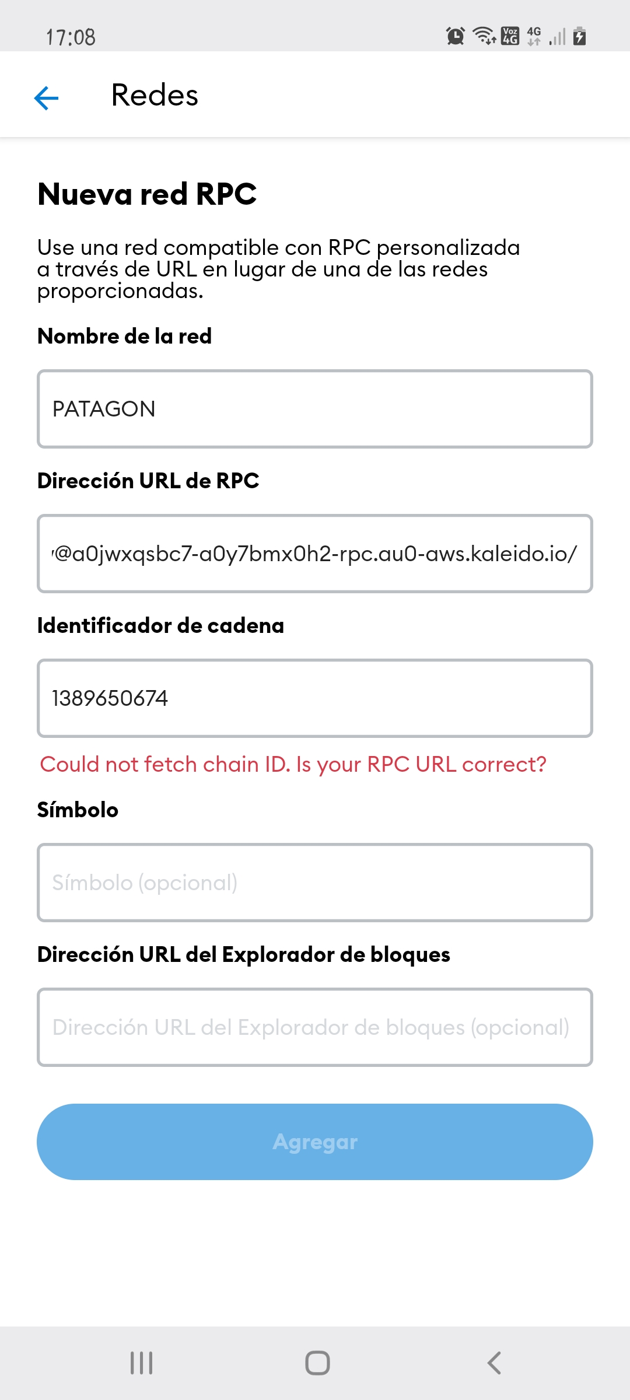Navigate back using the blue arrow
Screen dimensions: 630x1400
[x=47, y=96]
